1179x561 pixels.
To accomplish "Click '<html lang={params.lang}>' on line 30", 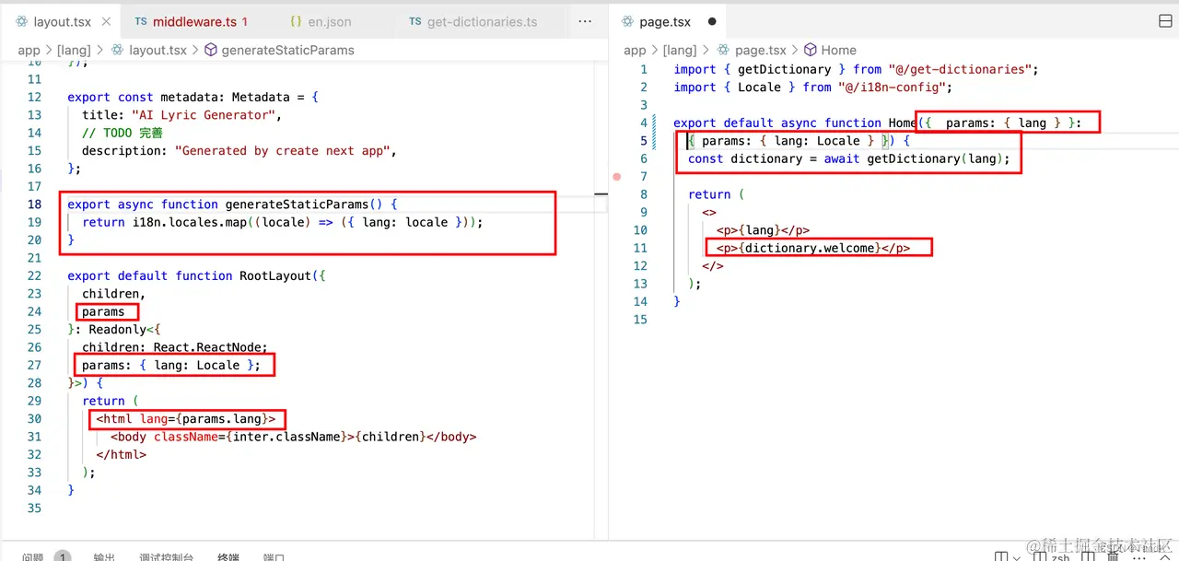I will pyautogui.click(x=186, y=419).
